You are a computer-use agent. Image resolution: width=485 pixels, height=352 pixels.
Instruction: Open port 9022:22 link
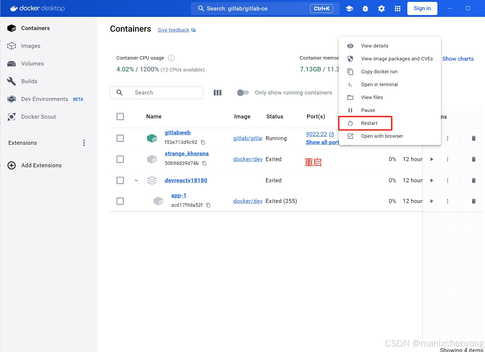coord(316,134)
